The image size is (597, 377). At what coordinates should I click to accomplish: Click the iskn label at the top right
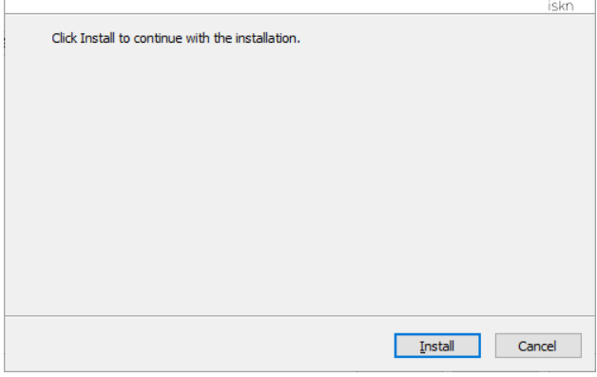point(561,6)
